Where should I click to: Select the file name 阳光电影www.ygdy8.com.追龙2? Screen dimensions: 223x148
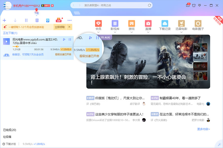[x=35, y=41]
